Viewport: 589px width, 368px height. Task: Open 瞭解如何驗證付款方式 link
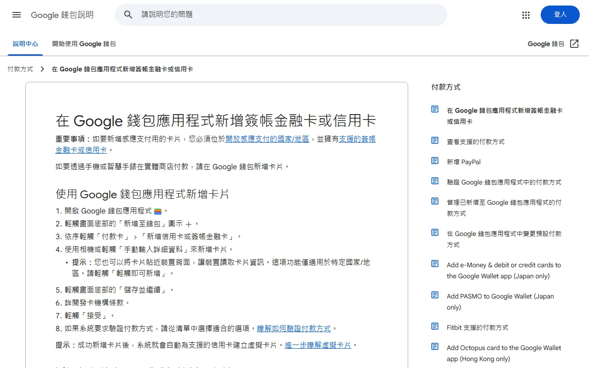pyautogui.click(x=294, y=328)
